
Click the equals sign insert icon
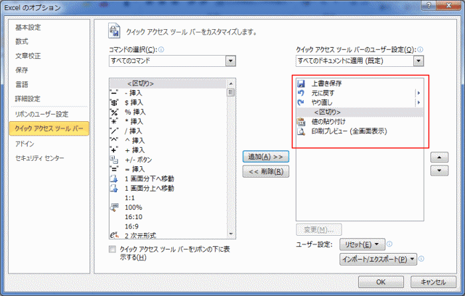point(114,169)
